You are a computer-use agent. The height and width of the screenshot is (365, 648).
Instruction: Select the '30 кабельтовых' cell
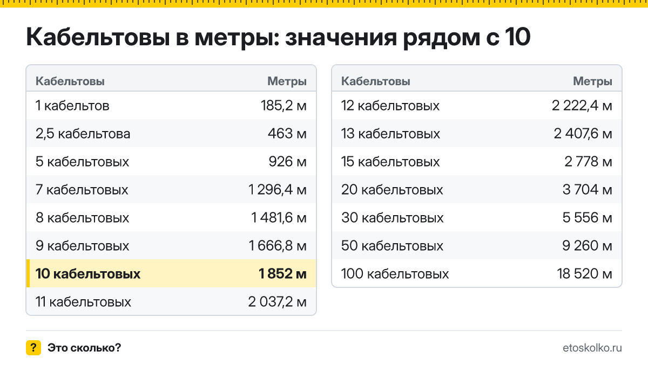point(393,218)
